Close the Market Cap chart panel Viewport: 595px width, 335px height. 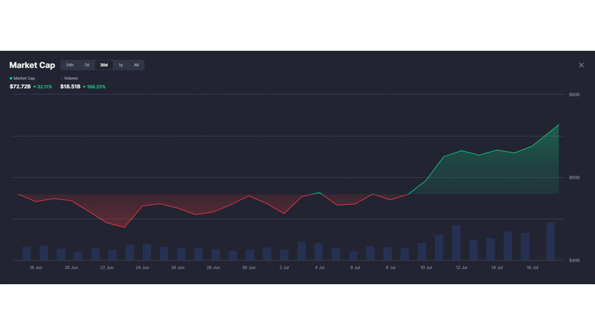[x=581, y=65]
